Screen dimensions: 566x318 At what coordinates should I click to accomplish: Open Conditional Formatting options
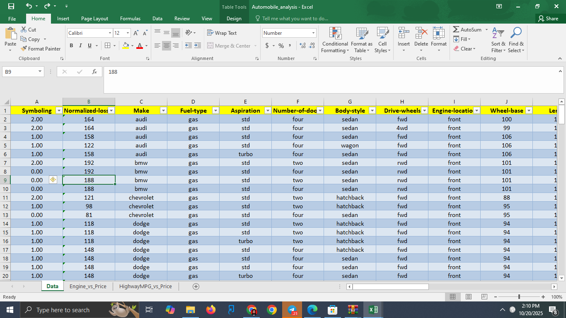pos(335,40)
